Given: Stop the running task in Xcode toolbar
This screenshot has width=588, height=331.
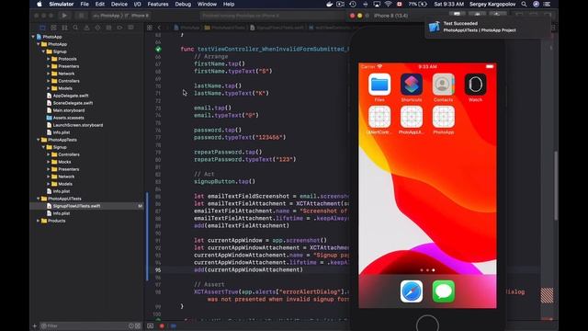Looking at the screenshot, I should coord(81,16).
